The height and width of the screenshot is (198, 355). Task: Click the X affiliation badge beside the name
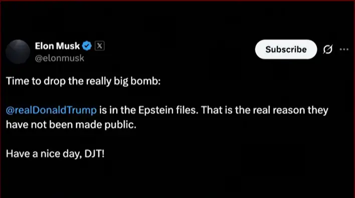99,46
